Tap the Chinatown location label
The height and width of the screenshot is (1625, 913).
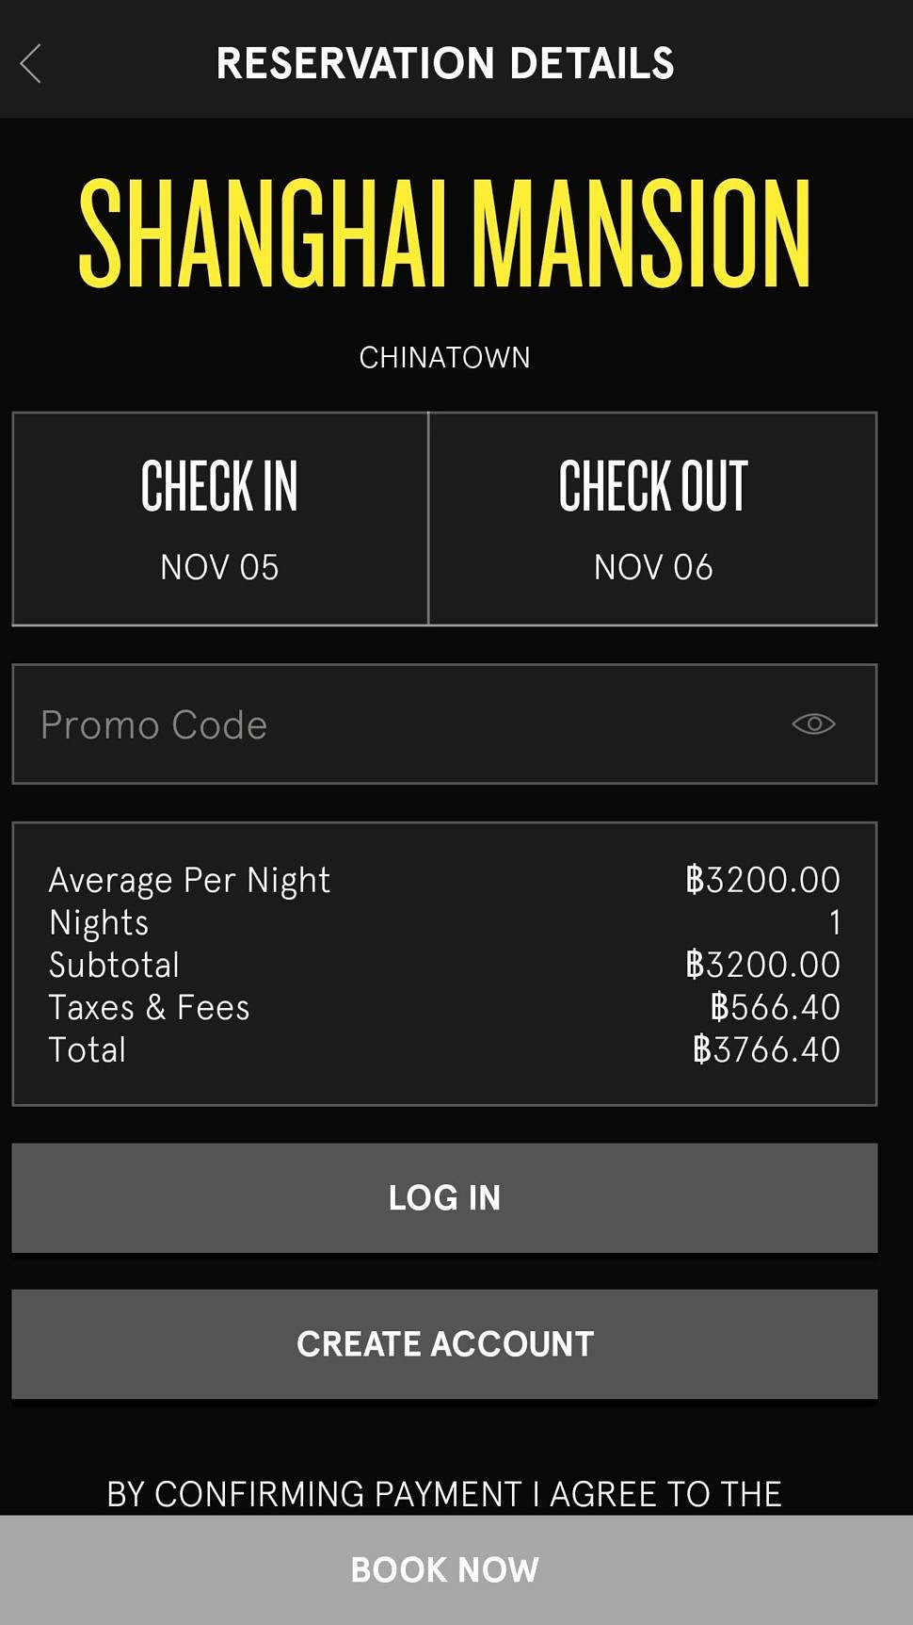444,358
